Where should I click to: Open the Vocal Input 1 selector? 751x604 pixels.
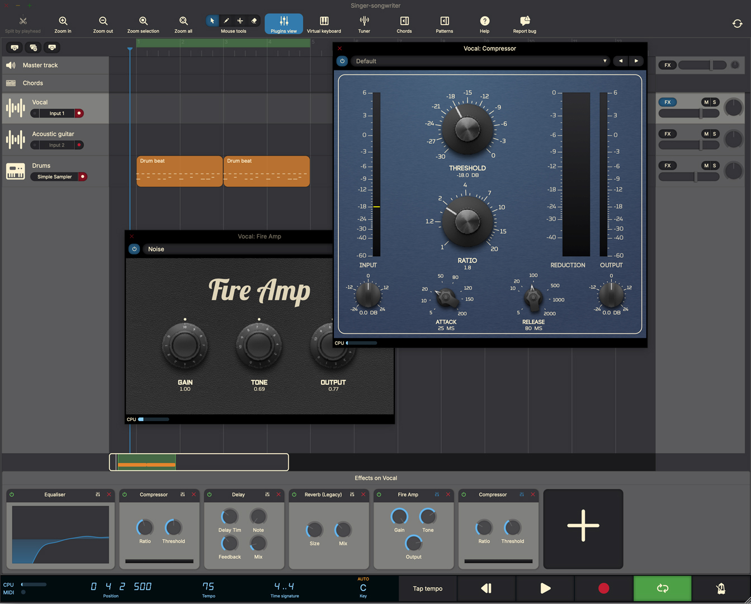point(56,114)
